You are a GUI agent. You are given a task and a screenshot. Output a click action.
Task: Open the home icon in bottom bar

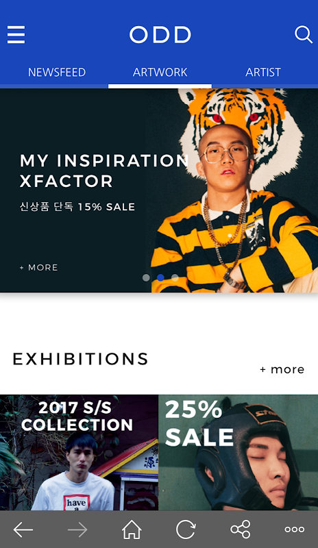132,530
